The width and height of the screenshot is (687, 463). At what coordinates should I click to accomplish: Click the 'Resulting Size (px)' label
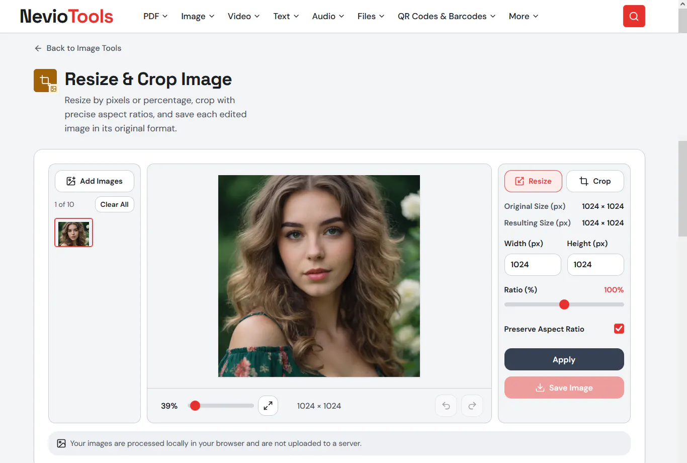click(x=537, y=223)
